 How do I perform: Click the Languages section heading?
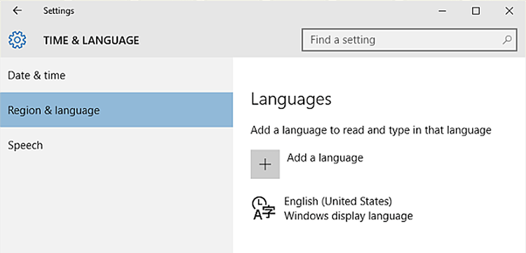291,100
